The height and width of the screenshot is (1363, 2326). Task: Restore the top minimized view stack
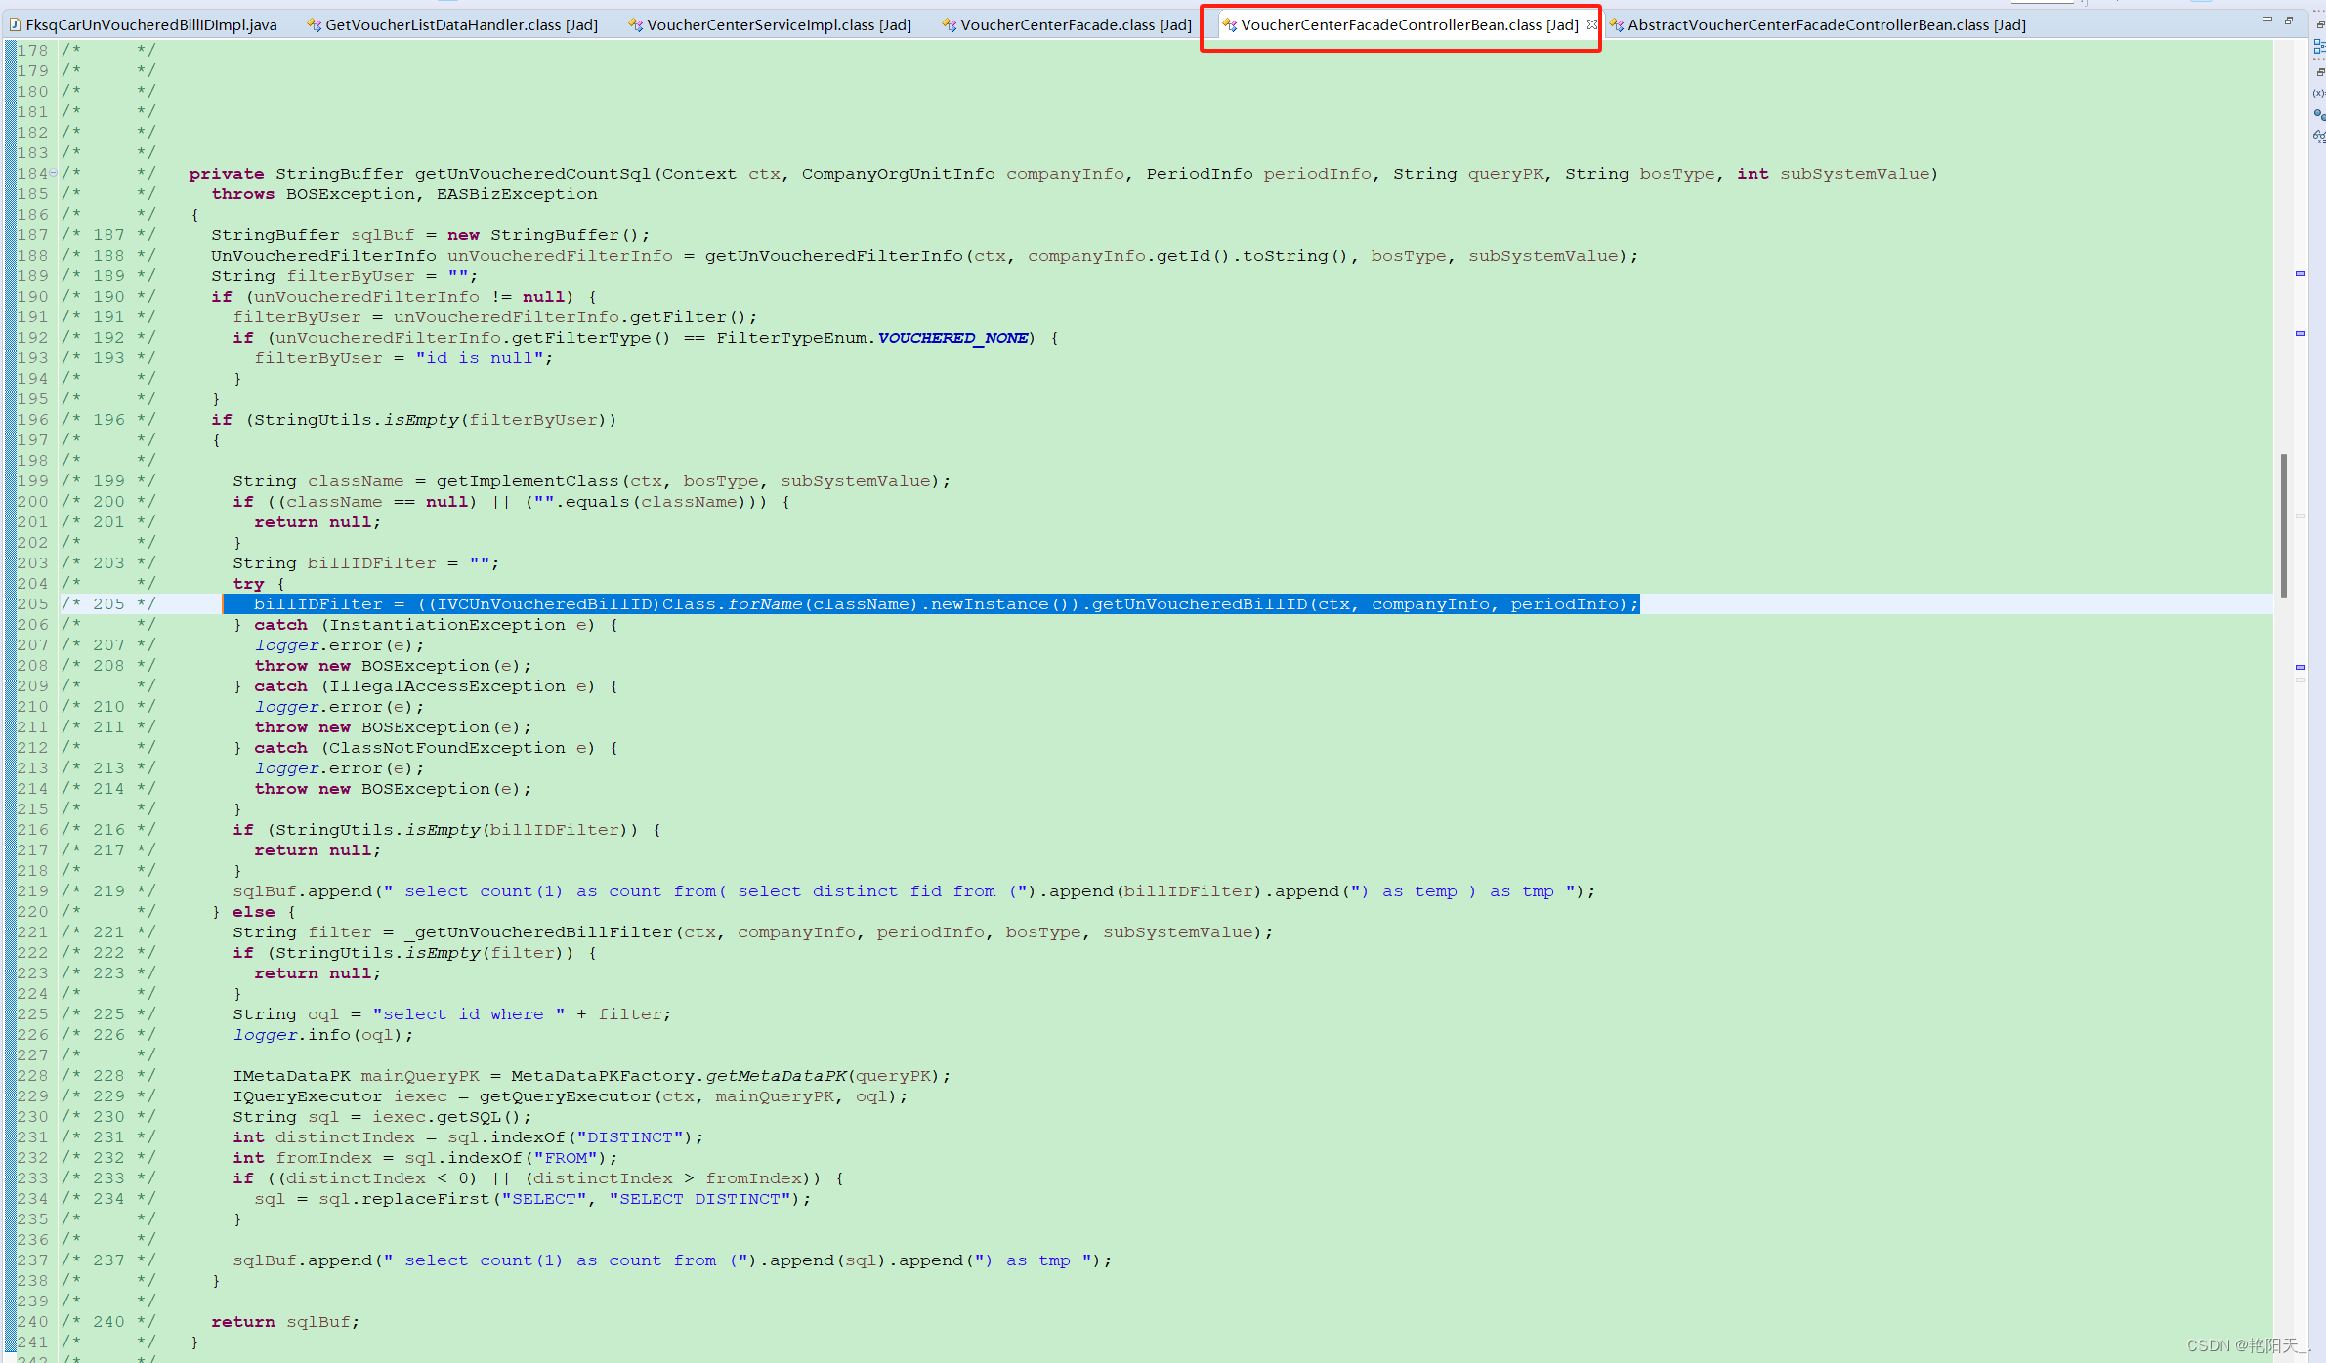(2320, 24)
